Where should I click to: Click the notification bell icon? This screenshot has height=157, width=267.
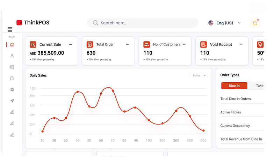[x=255, y=23]
